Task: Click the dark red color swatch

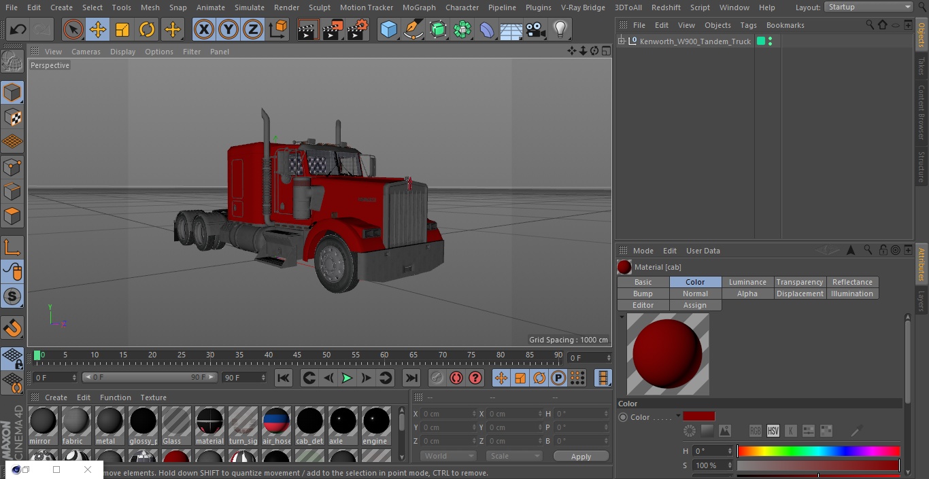Action: pyautogui.click(x=699, y=416)
